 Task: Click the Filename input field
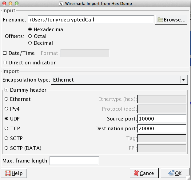(91, 20)
